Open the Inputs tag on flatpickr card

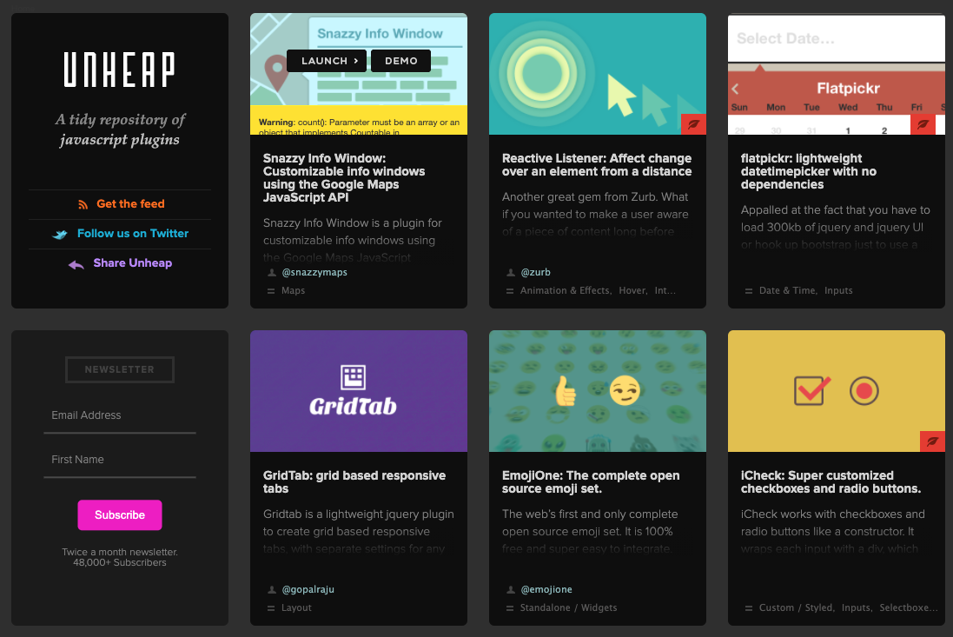tap(838, 290)
